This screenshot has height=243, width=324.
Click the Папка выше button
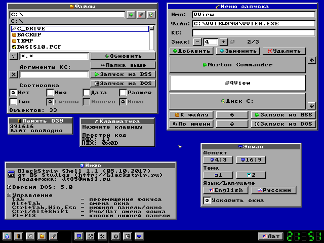123,65
